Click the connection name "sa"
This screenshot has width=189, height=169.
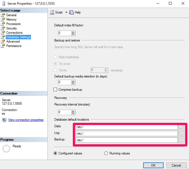pos(3,114)
